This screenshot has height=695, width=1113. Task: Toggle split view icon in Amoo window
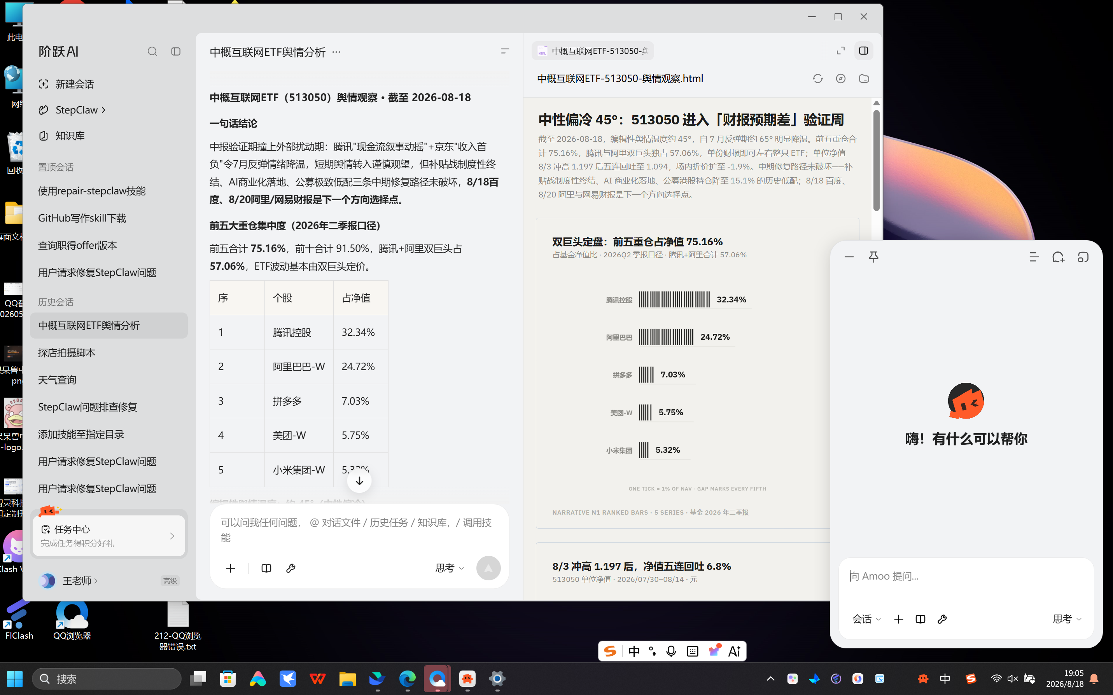click(920, 619)
